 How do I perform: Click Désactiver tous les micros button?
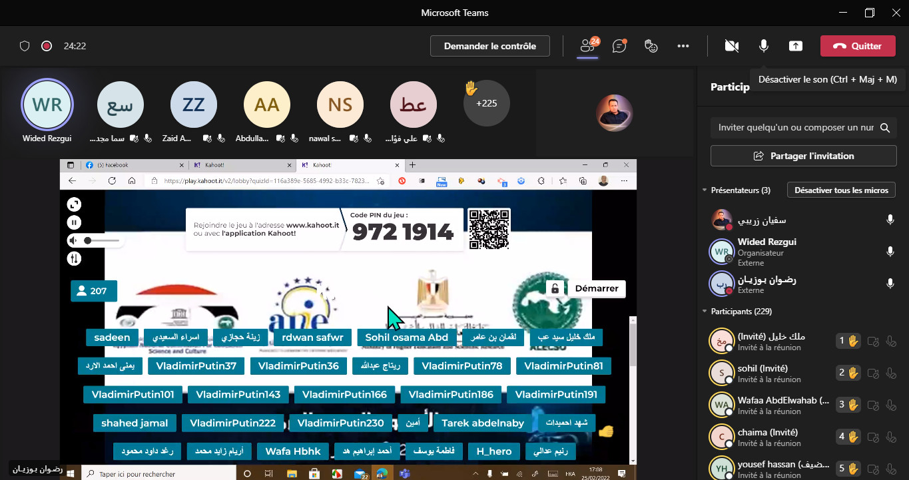[x=841, y=190]
